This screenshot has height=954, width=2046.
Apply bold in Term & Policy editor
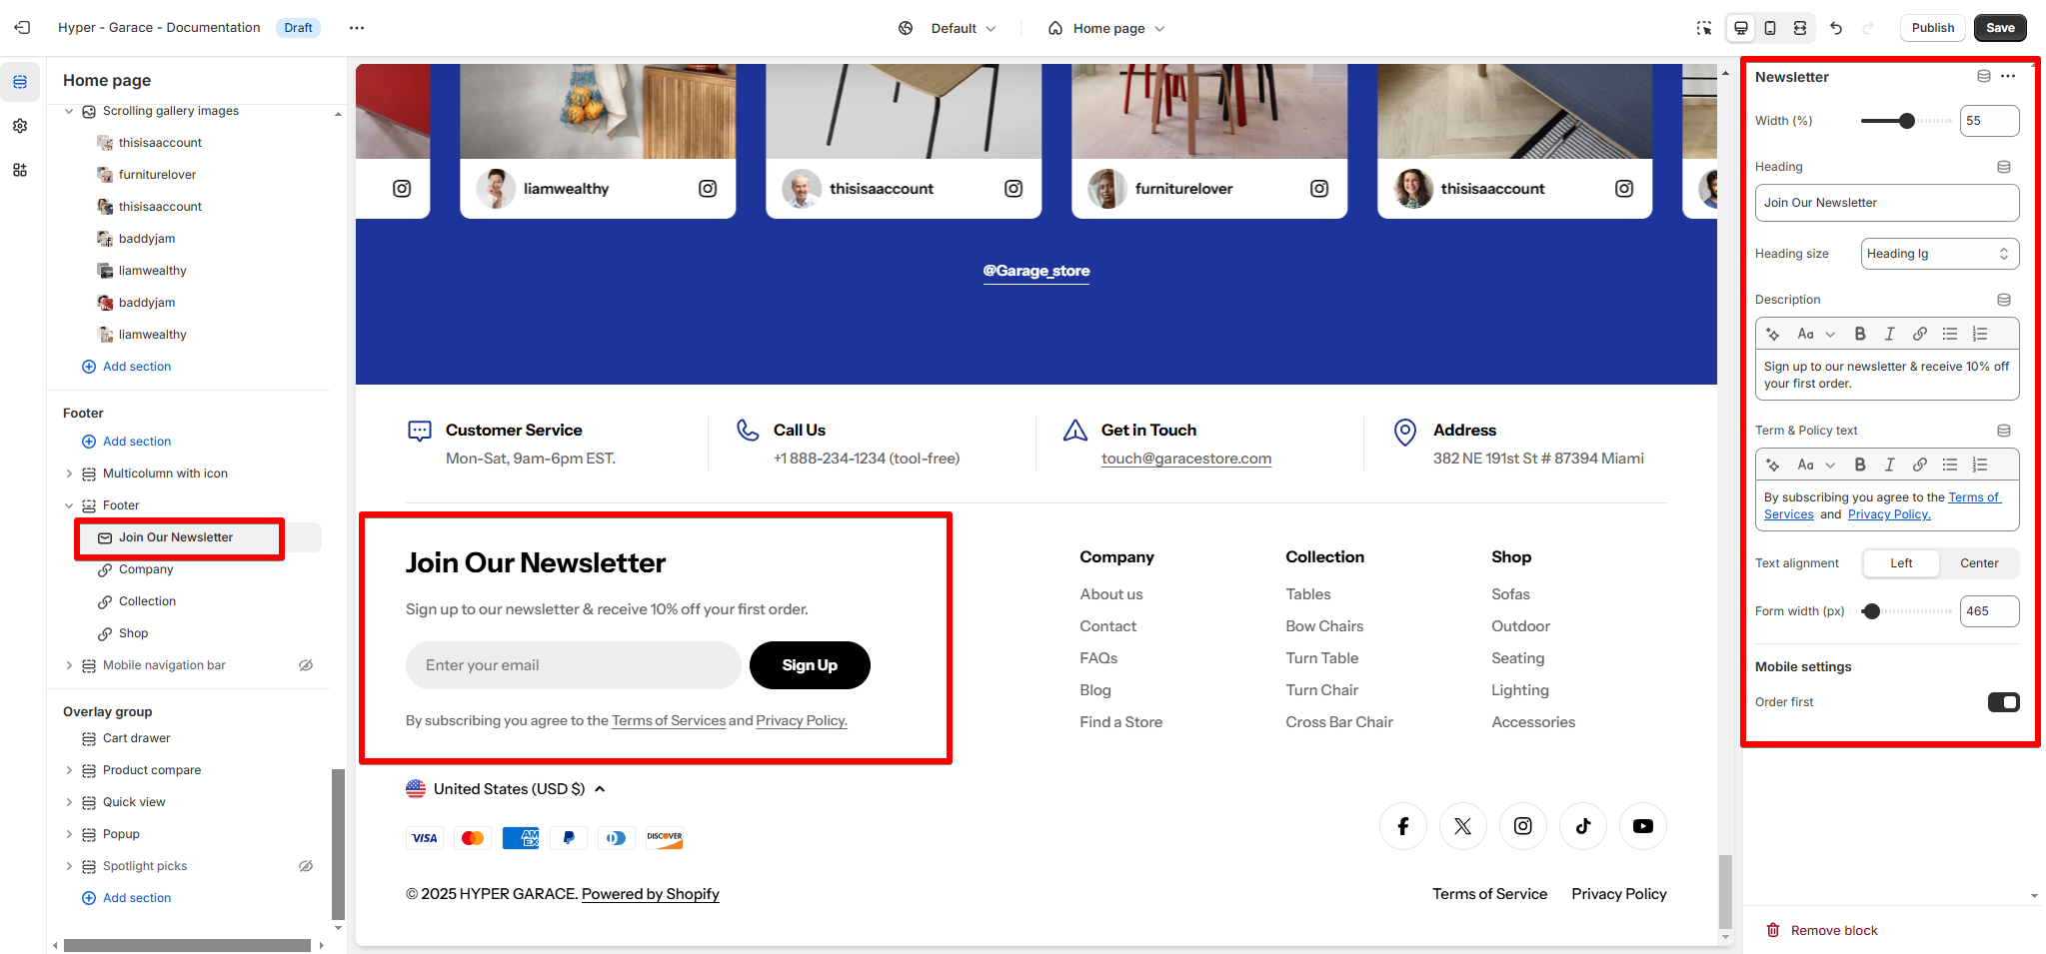coord(1860,465)
